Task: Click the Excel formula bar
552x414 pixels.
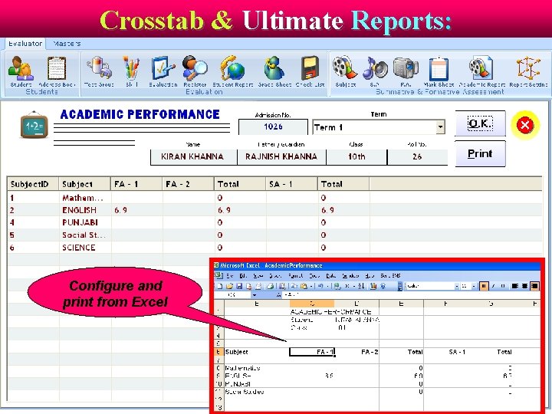Action: click(x=412, y=295)
